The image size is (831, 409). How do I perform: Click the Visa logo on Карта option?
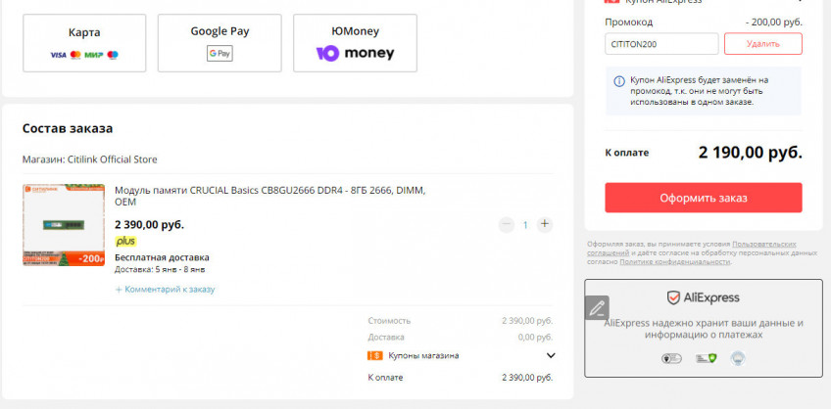pyautogui.click(x=58, y=55)
